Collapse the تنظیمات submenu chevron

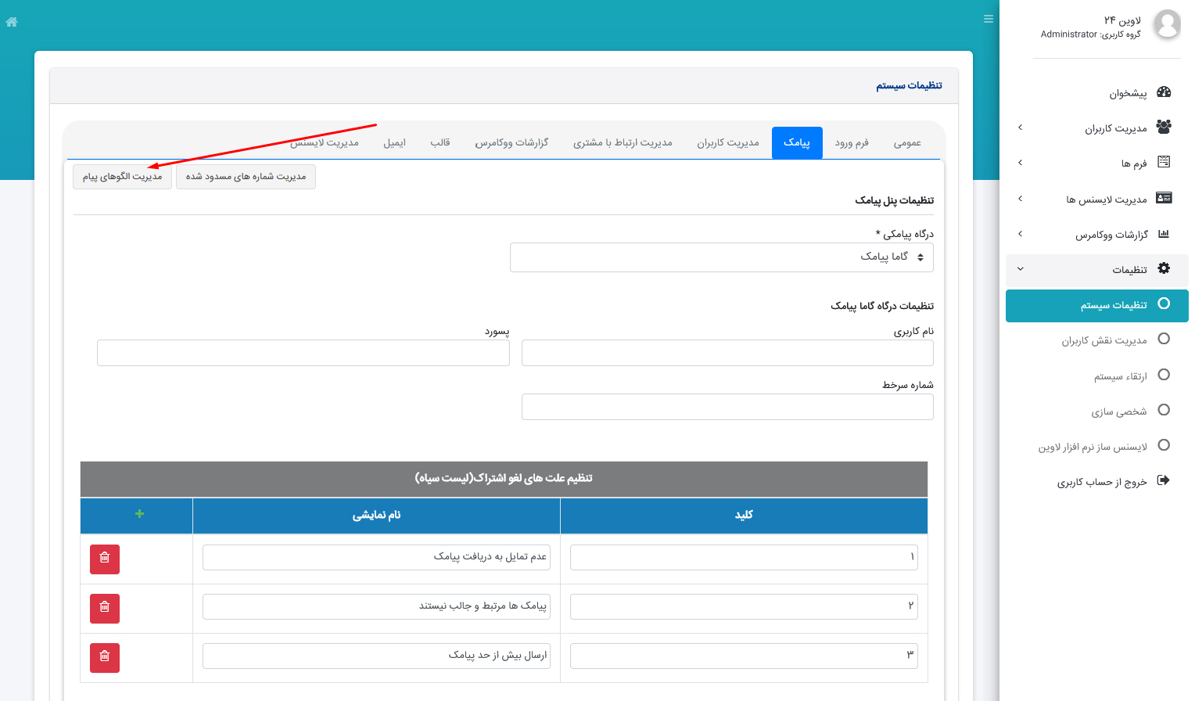(1020, 268)
